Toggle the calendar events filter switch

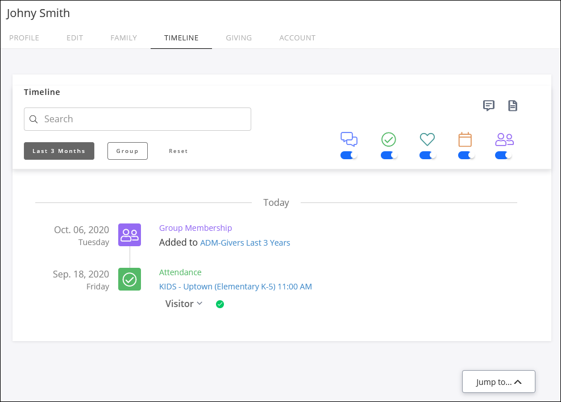466,155
